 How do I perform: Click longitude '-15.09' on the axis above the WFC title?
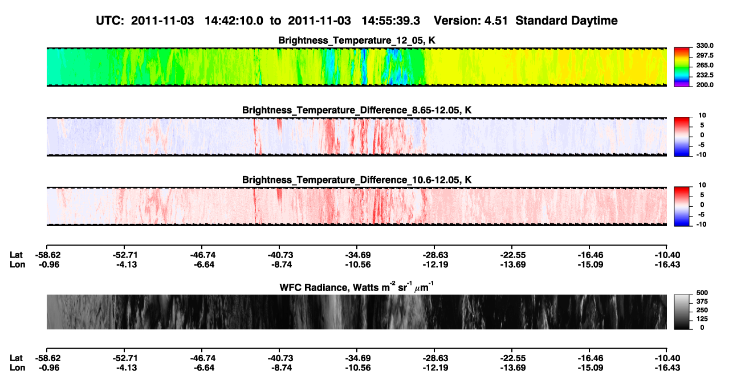(x=589, y=264)
